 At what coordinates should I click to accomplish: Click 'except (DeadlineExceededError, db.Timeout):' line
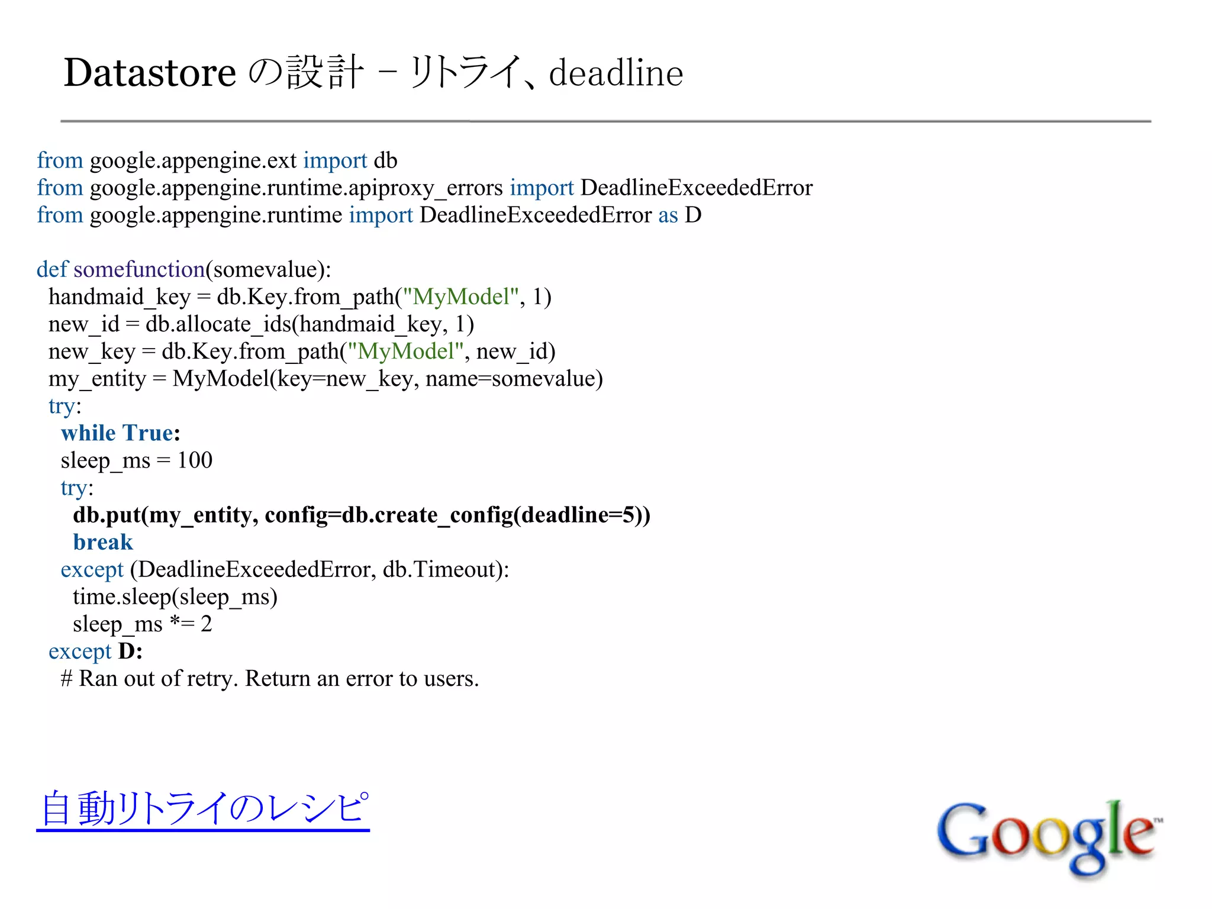(285, 569)
